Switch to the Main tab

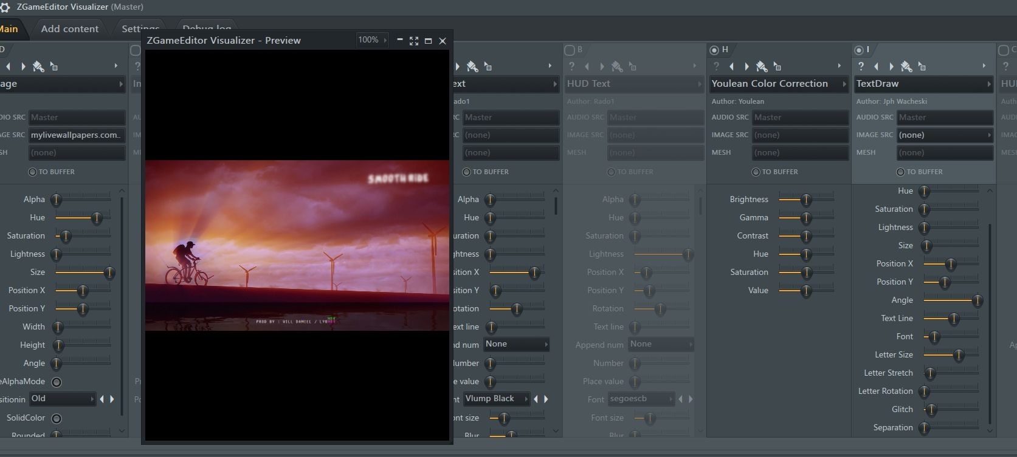tap(9, 29)
